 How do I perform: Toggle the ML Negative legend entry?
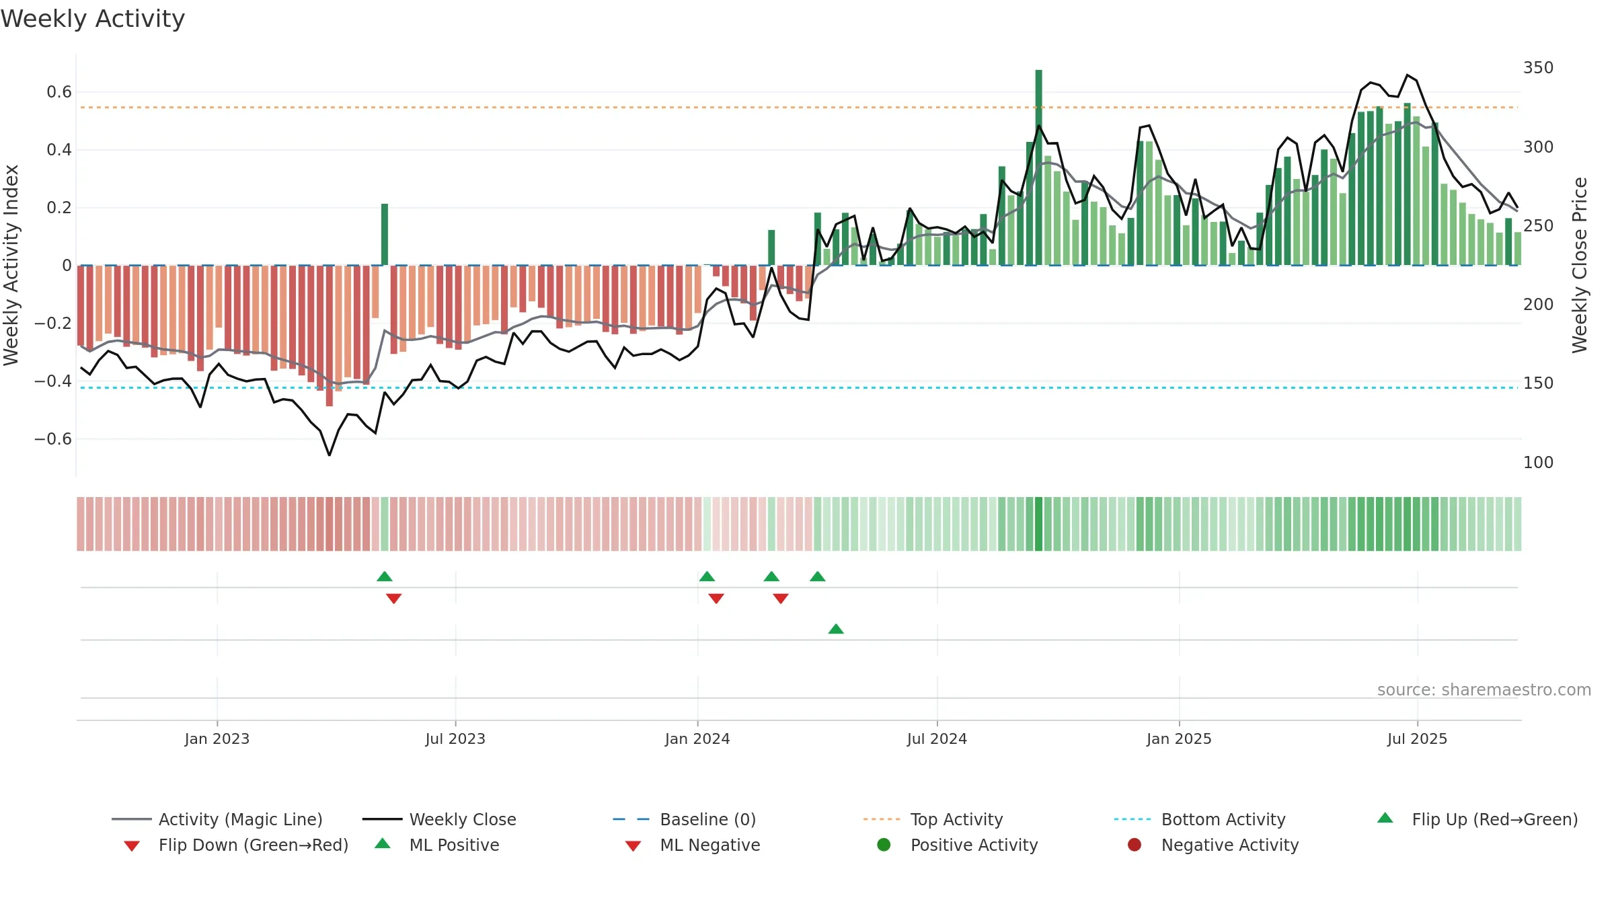693,845
